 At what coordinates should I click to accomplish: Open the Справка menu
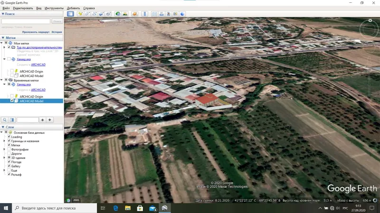point(89,8)
